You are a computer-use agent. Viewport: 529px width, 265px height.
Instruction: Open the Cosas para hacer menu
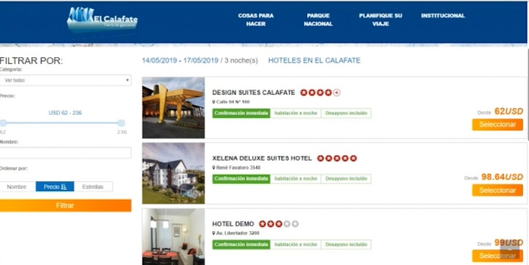pos(256,20)
